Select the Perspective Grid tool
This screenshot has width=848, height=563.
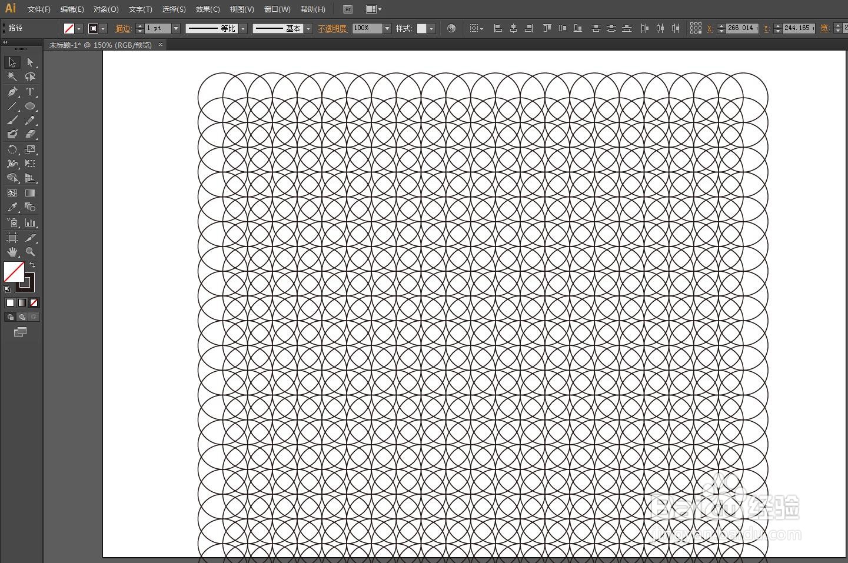pyautogui.click(x=30, y=178)
